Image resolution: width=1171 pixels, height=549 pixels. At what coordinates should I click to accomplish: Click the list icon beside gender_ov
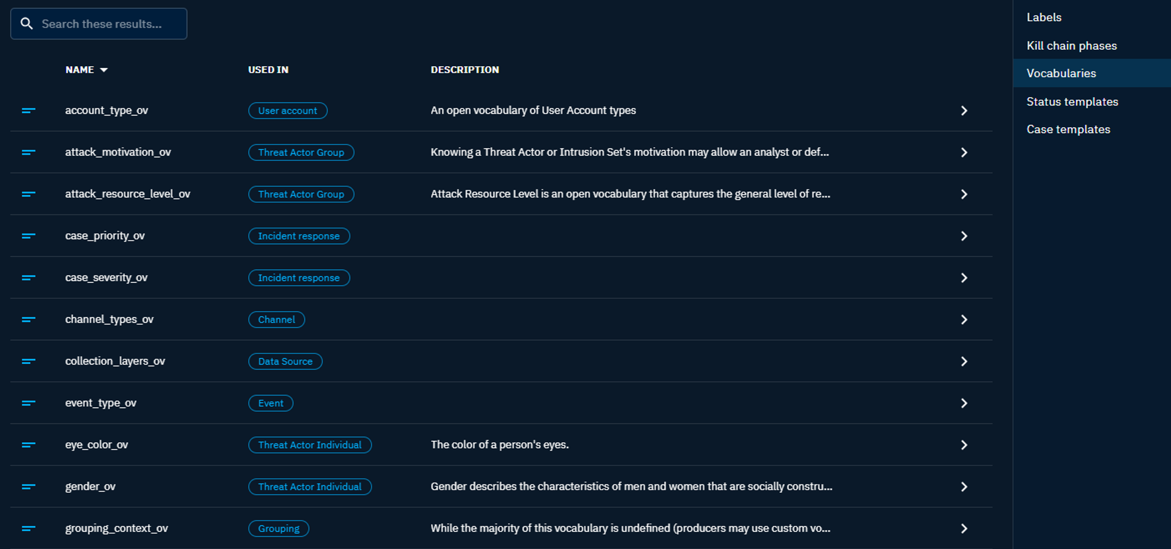pos(29,486)
